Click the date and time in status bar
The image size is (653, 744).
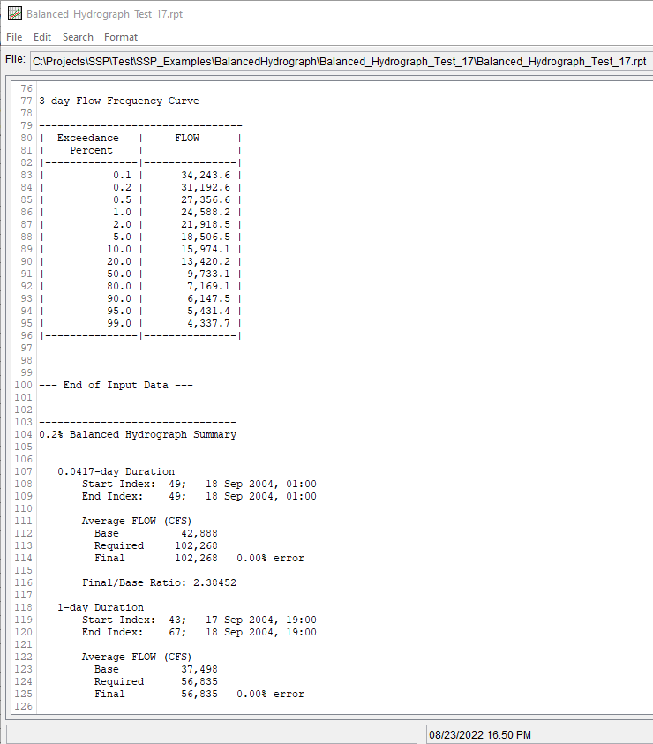(479, 734)
